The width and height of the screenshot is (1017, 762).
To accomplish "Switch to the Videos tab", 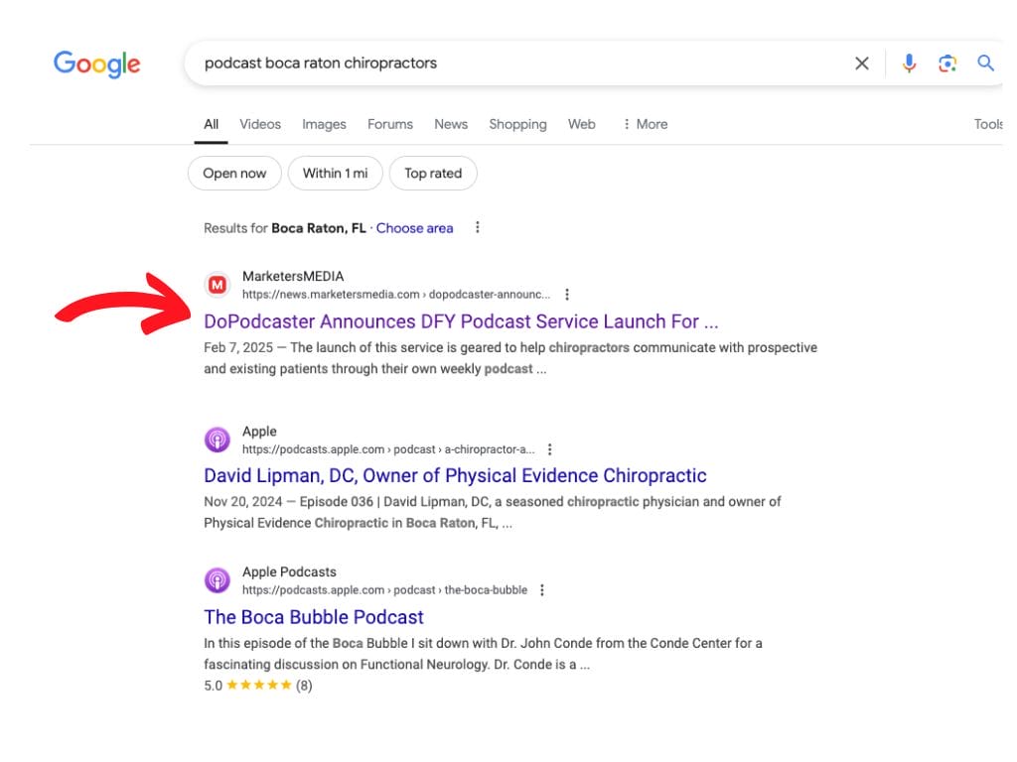I will click(260, 124).
